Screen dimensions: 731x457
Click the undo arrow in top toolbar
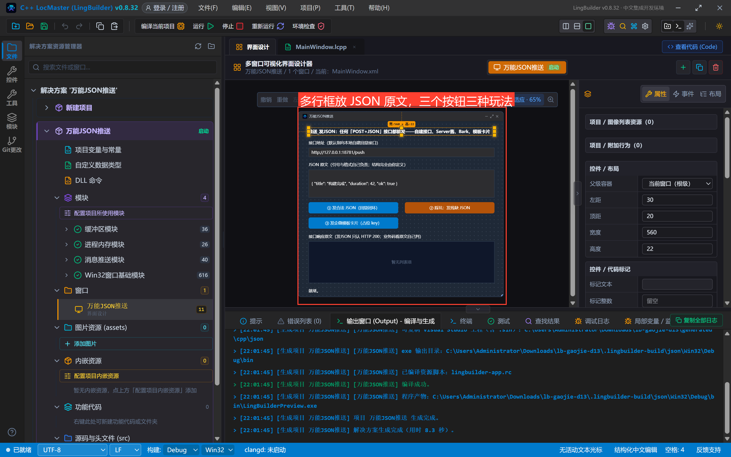tap(65, 26)
